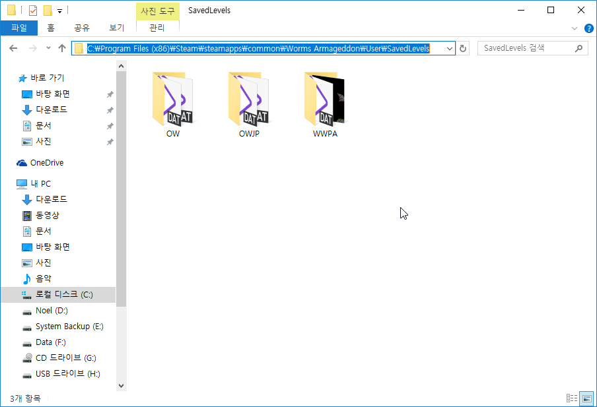
Task: Expand the ribbon with the chevron
Action: (575, 28)
